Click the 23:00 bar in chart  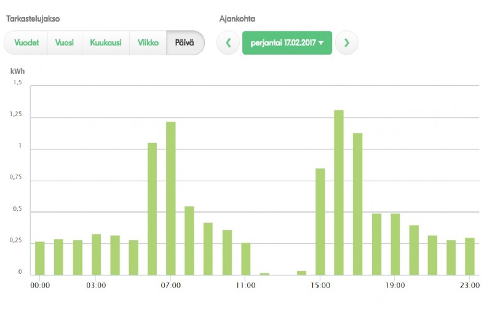point(470,256)
